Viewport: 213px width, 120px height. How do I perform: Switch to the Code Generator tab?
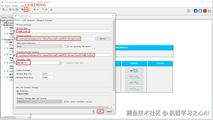click(29, 20)
